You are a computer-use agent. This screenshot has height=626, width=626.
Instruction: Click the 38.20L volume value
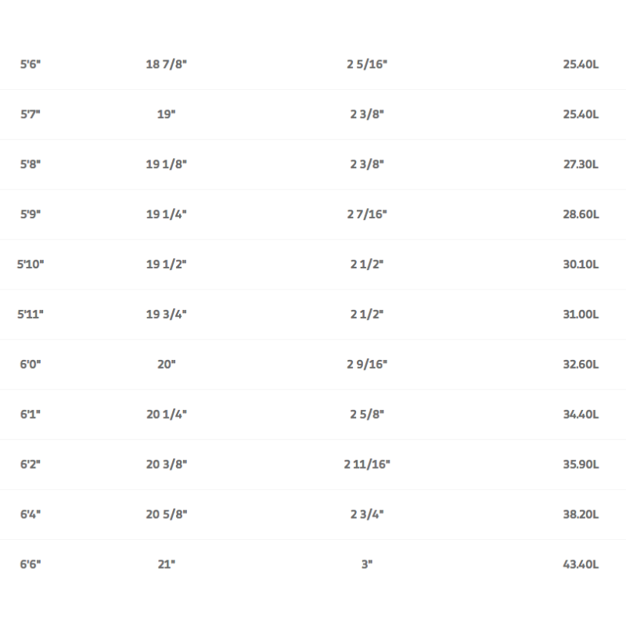pos(581,515)
